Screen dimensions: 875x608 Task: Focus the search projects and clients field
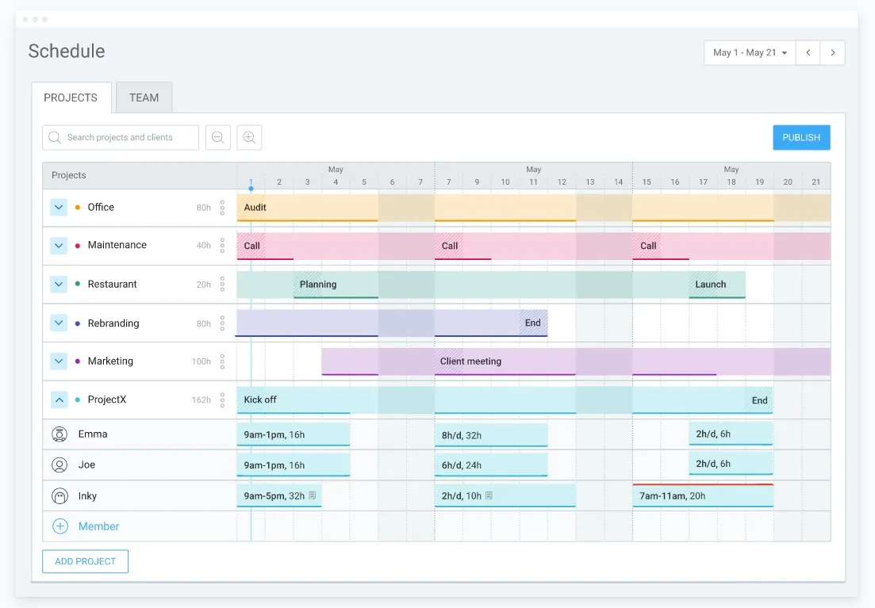(x=121, y=137)
